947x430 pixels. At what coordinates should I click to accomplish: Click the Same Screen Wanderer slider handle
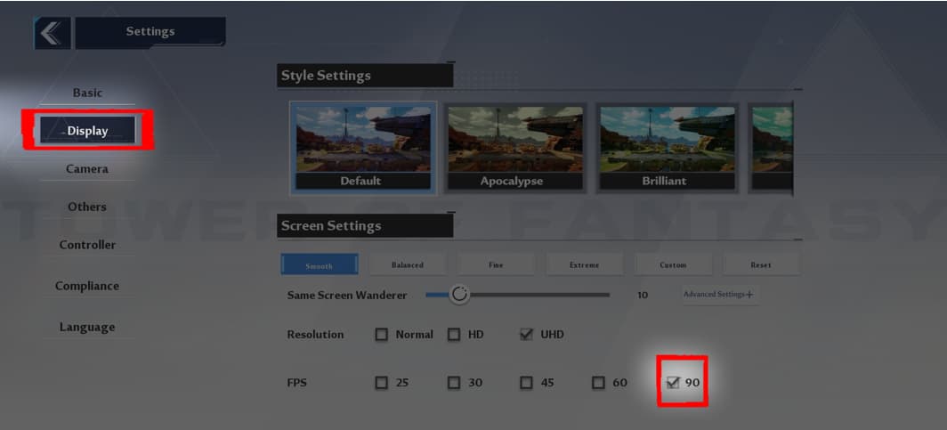point(459,295)
